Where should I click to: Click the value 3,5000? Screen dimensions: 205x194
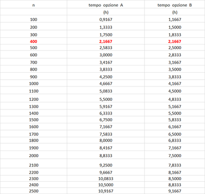click(x=175, y=69)
